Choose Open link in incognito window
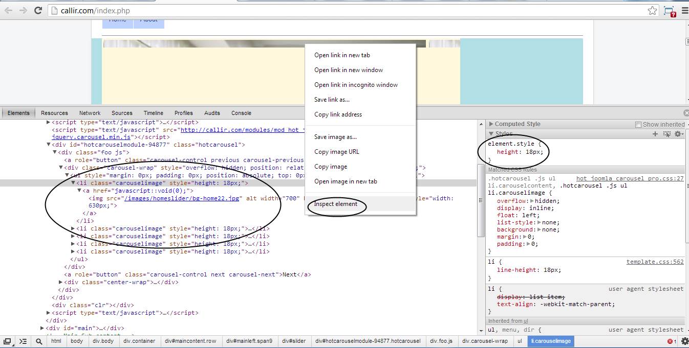Screen dimensions: 689x348 pyautogui.click(x=360, y=85)
